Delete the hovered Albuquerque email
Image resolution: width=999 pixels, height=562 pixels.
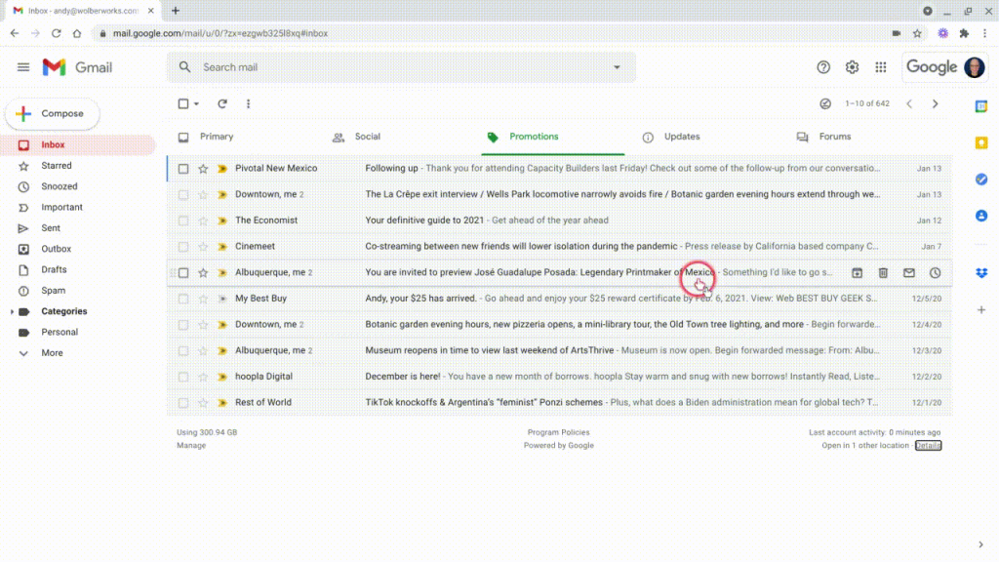pos(883,273)
